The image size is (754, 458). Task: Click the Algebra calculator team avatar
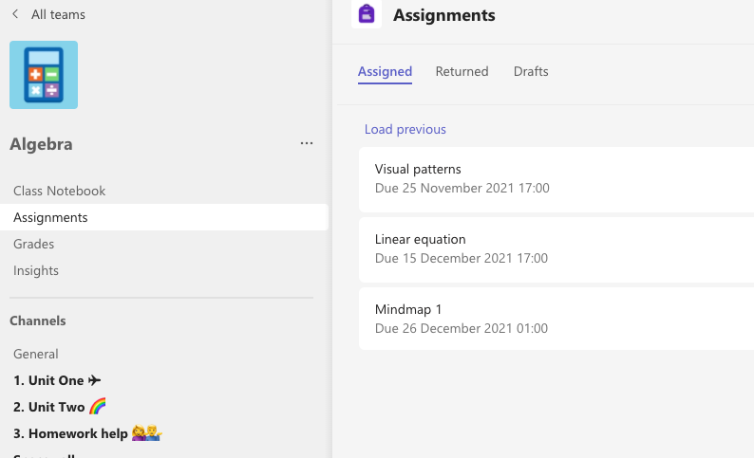point(44,75)
